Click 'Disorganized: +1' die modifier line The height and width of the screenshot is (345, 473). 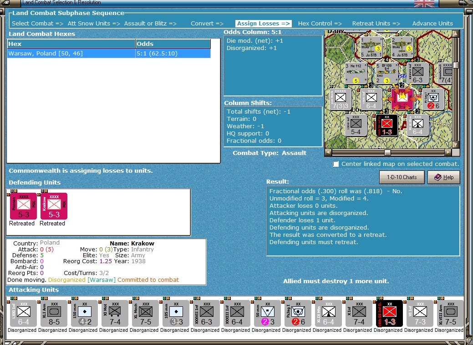pyautogui.click(x=252, y=48)
